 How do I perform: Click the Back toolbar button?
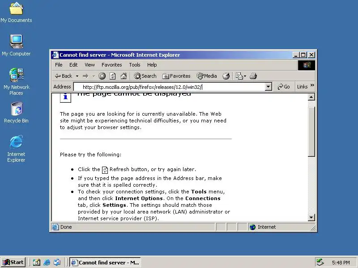click(x=64, y=76)
